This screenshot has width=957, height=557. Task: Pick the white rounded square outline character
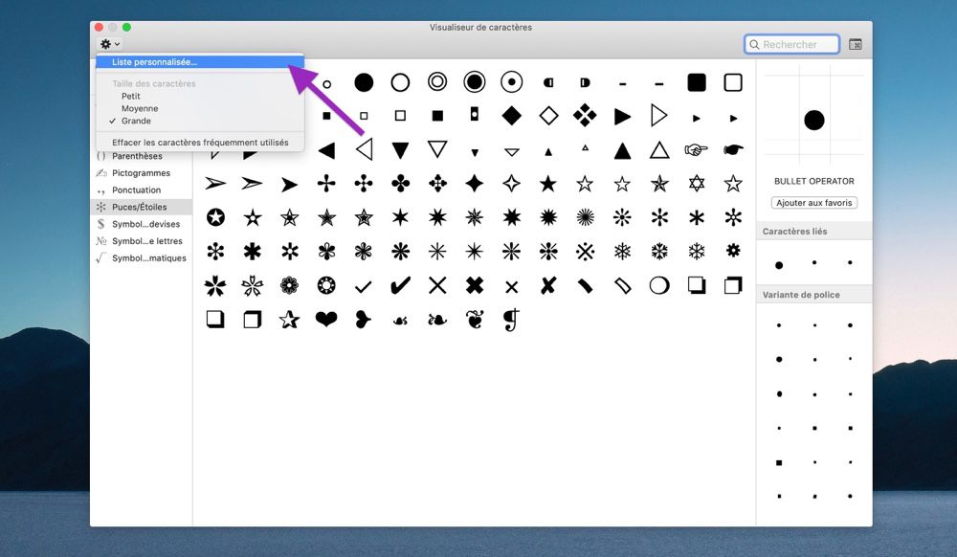point(733,82)
